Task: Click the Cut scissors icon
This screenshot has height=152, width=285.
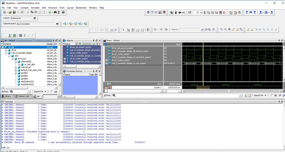Action: (x=28, y=12)
